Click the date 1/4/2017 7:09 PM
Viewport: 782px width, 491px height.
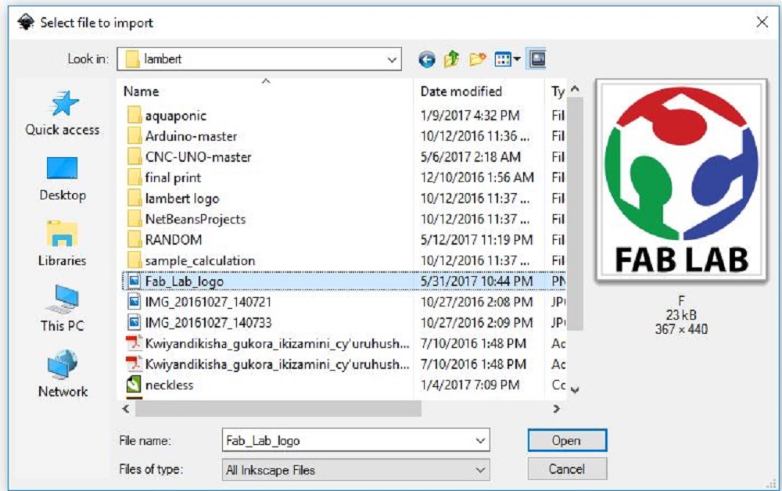click(470, 385)
